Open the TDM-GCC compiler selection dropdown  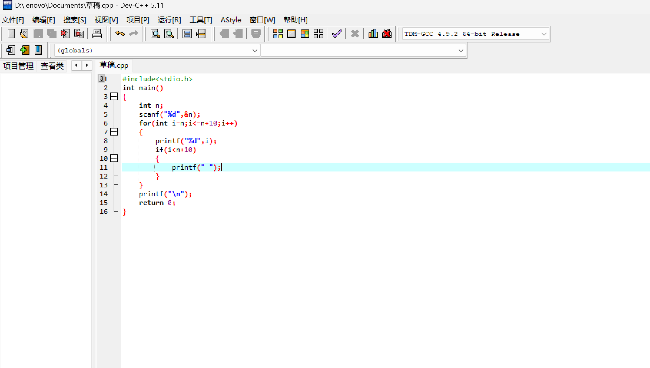tap(544, 34)
